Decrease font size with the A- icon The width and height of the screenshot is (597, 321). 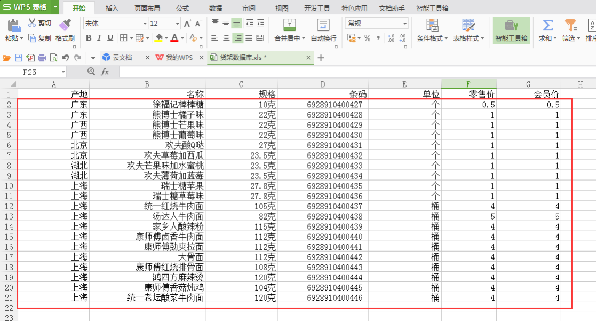(x=198, y=24)
